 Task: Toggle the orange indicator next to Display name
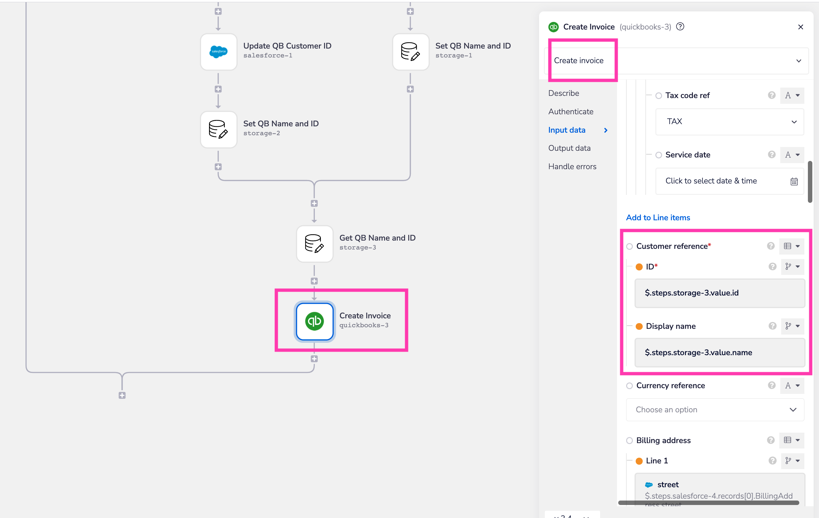pyautogui.click(x=640, y=326)
